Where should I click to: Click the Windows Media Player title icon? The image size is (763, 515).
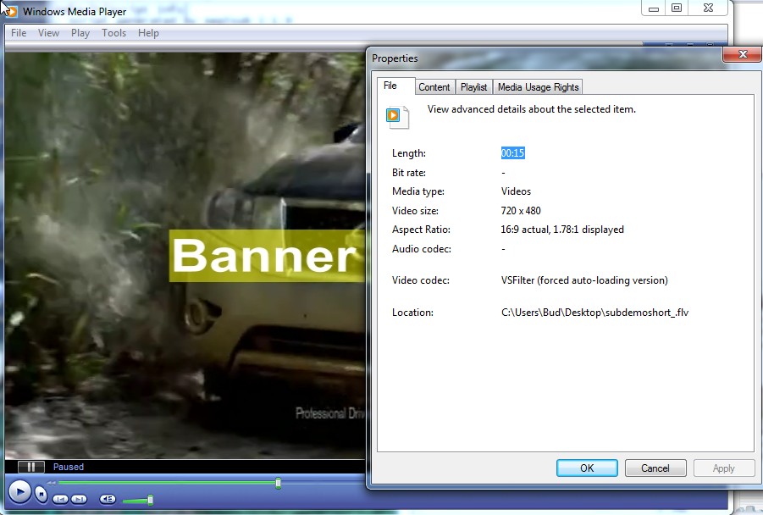[11, 11]
